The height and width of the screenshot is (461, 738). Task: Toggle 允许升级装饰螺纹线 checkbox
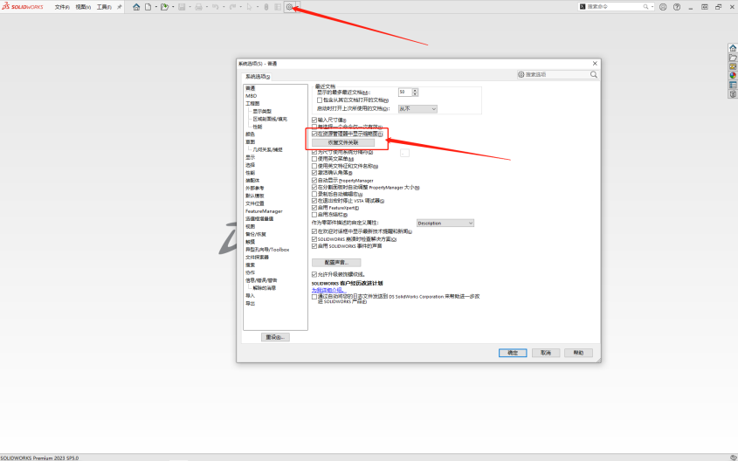314,274
